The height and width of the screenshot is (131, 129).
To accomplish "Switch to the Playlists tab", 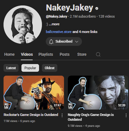I will pyautogui.click(x=46, y=54).
